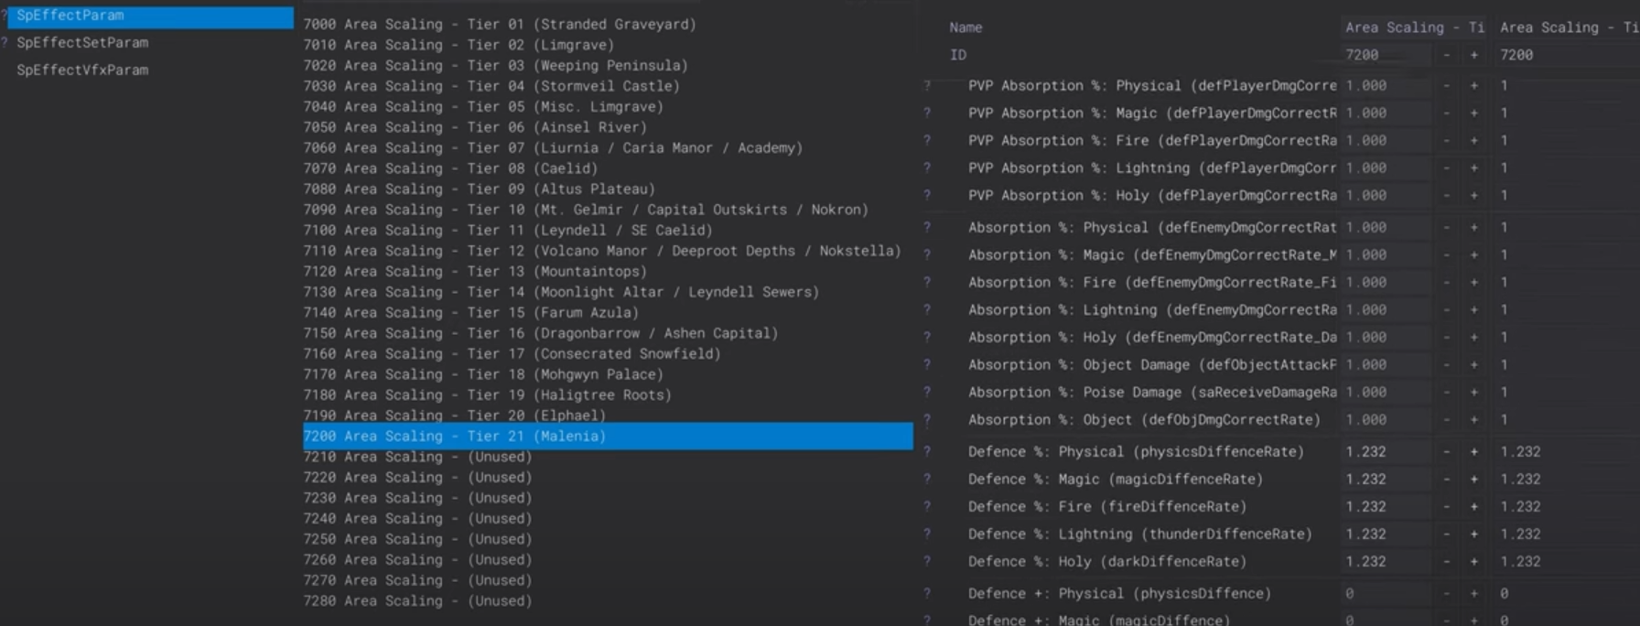Increase the ID value with plus button
This screenshot has width=1640, height=626.
pos(1473,55)
